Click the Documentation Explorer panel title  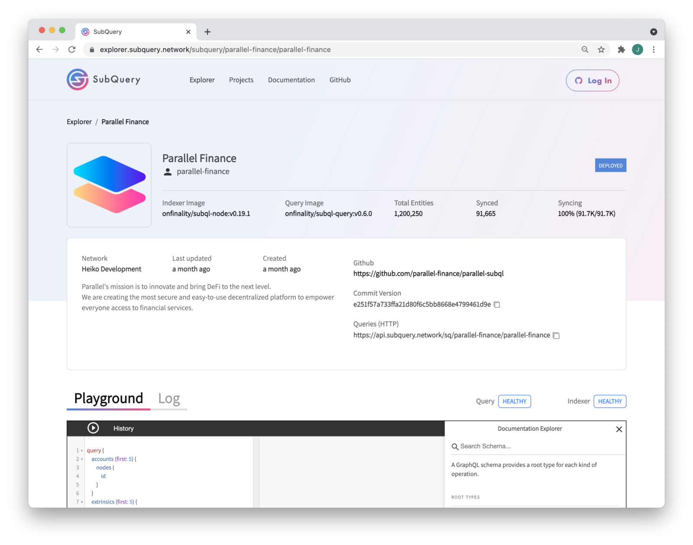click(530, 429)
